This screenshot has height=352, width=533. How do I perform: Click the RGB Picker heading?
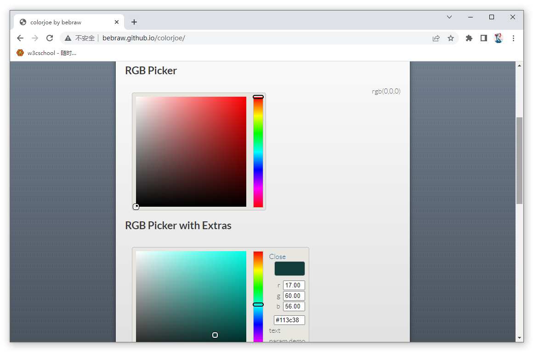tap(151, 71)
